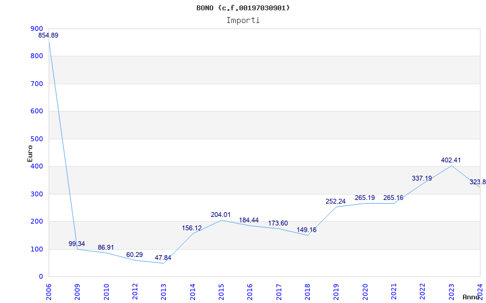Click the 900 y-axis tick label

[37, 28]
